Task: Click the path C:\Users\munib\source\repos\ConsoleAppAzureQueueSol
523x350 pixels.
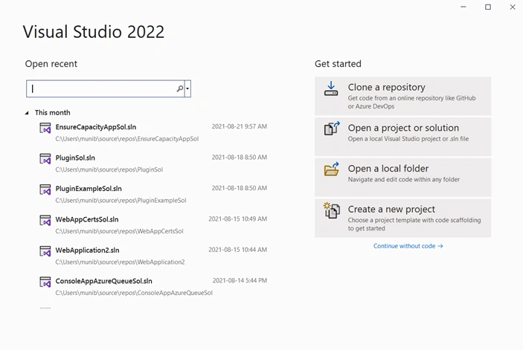Action: (134, 293)
